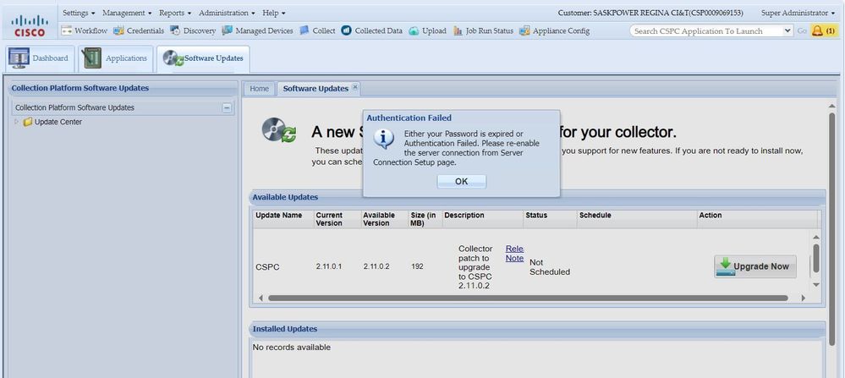845x378 pixels.
Task: Click the Available Updates section header
Action: (x=537, y=197)
